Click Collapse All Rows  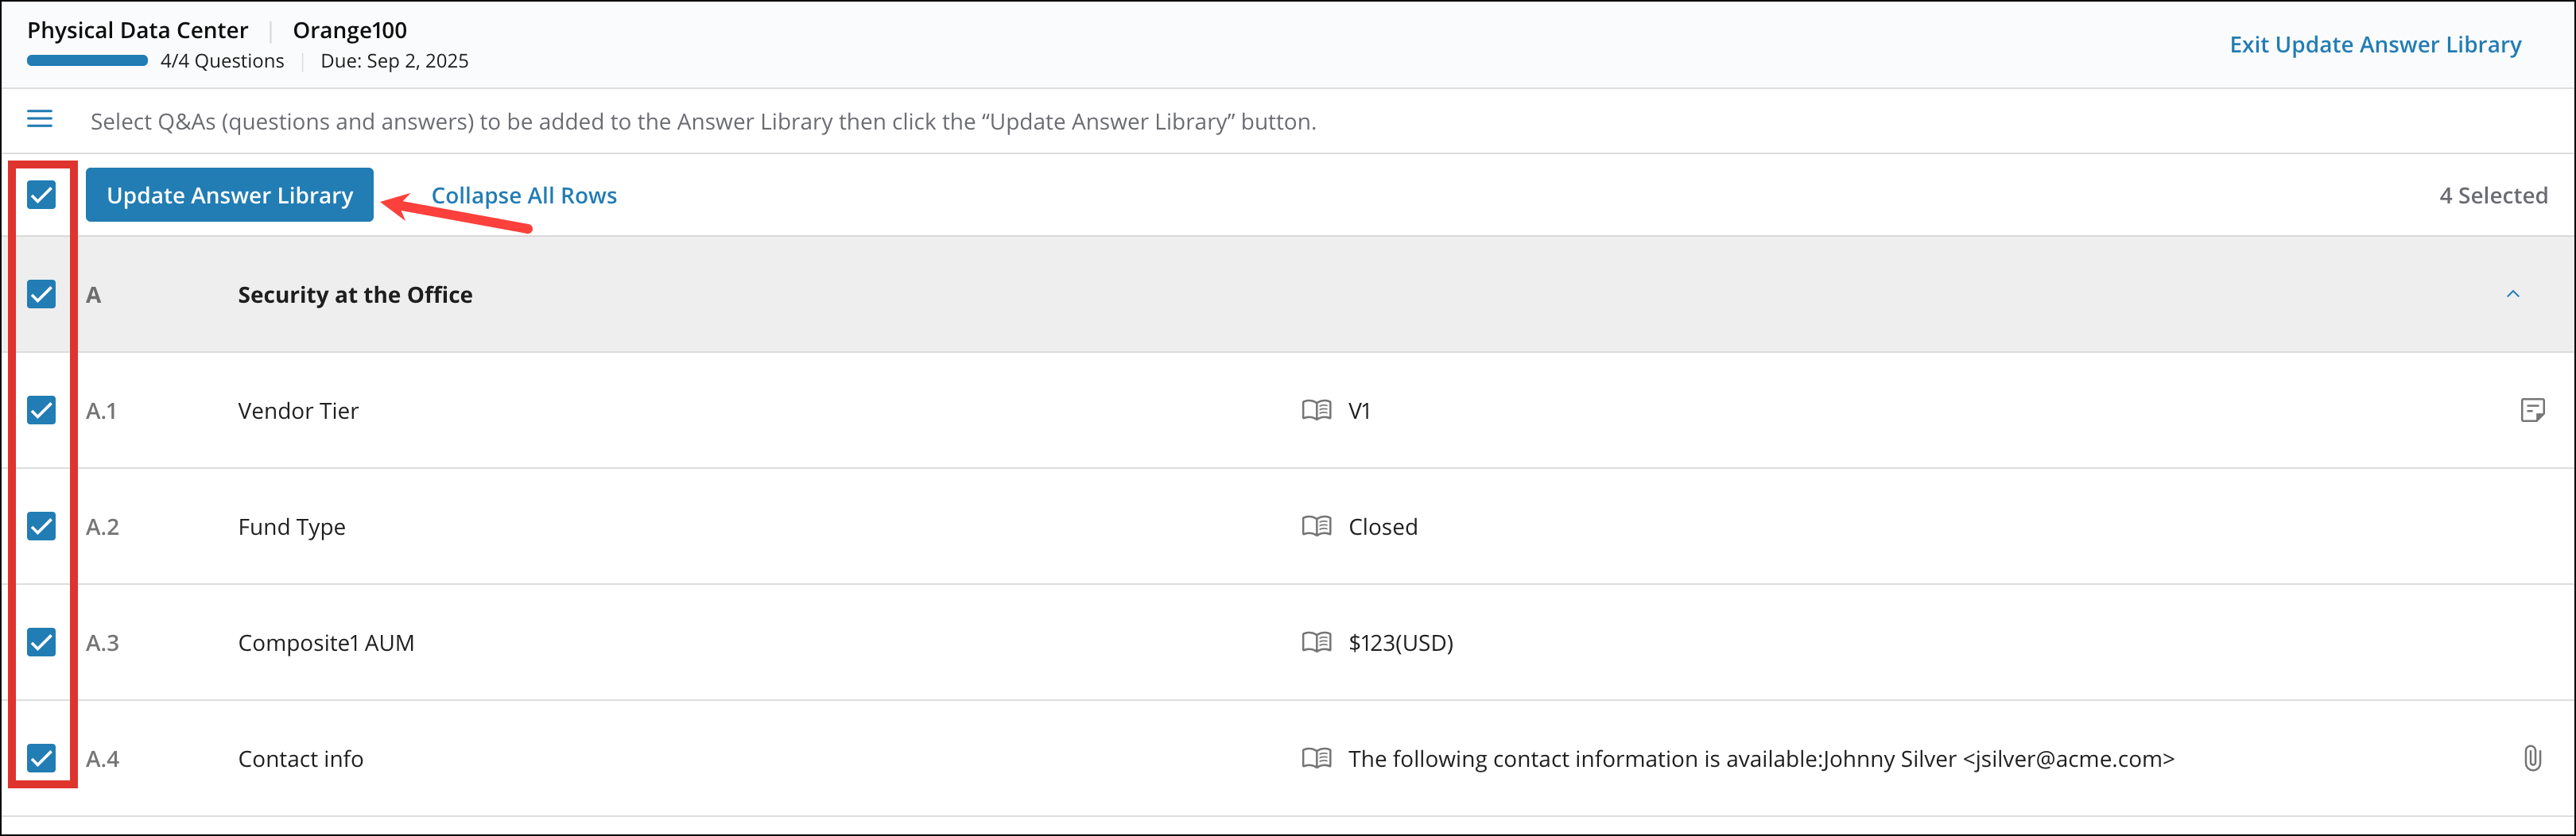click(x=523, y=196)
